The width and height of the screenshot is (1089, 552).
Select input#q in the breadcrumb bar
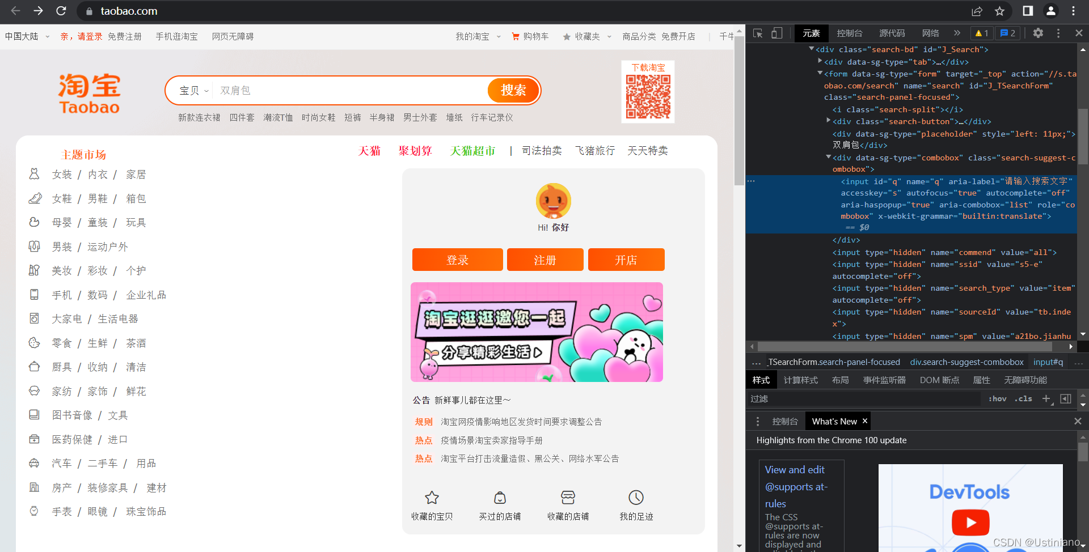pyautogui.click(x=1048, y=362)
